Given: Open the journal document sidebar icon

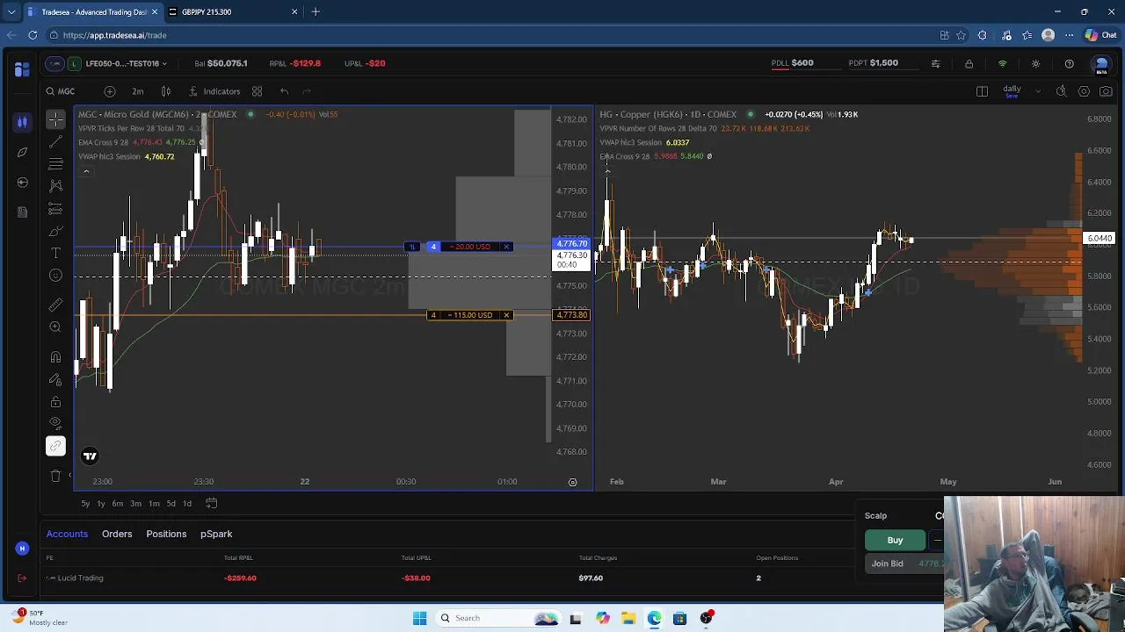Looking at the screenshot, I should pyautogui.click(x=22, y=212).
